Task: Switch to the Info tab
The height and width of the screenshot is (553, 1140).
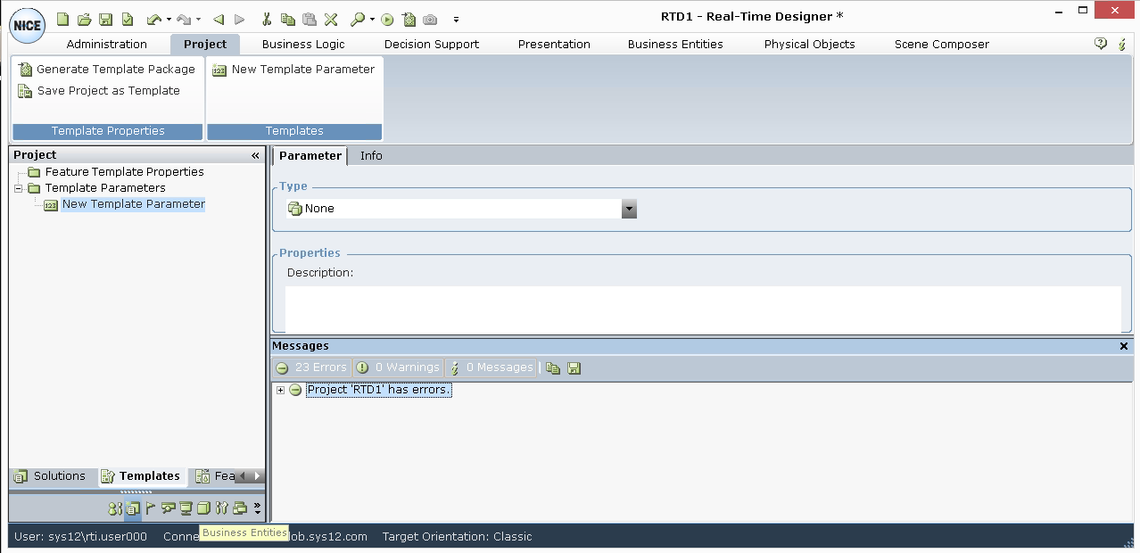Action: click(x=371, y=156)
